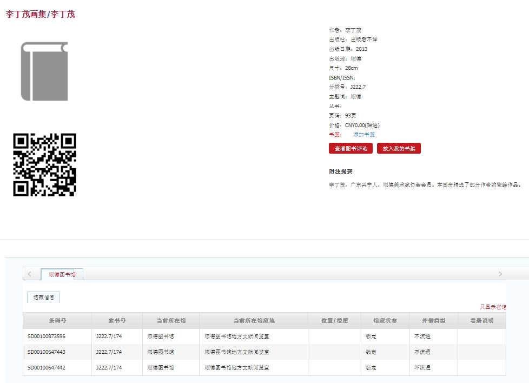Image resolution: width=529 pixels, height=383 pixels.
Task: Click the 卷册说明 column header
Action: (482, 321)
